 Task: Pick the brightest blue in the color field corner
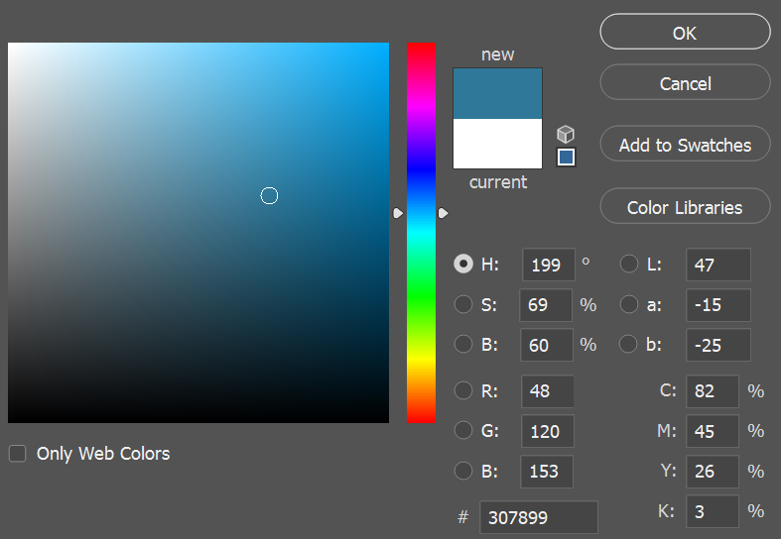point(386,46)
